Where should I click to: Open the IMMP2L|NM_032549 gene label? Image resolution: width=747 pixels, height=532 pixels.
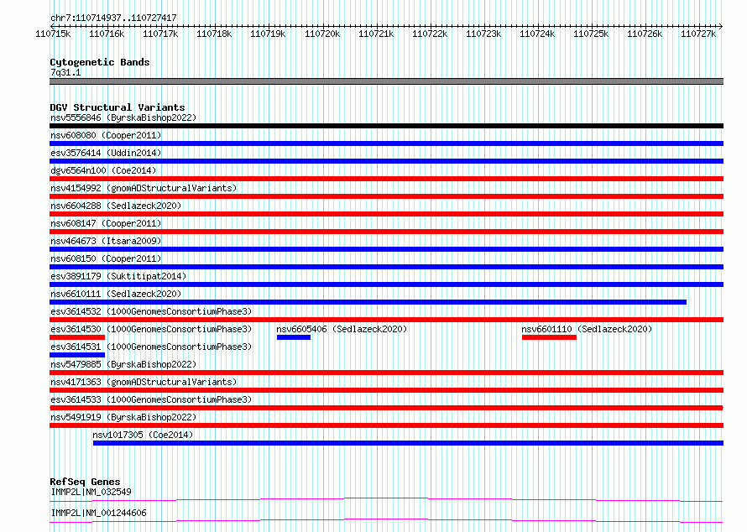[91, 492]
